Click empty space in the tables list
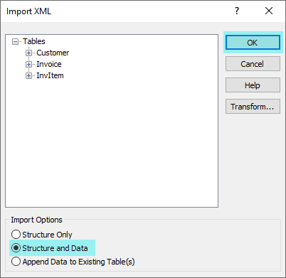The width and height of the screenshot is (286, 278). point(112,142)
